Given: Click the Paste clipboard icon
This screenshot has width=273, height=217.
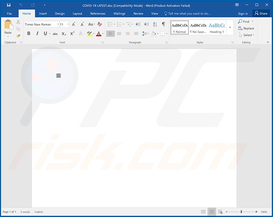Looking at the screenshot, I should point(8,24).
